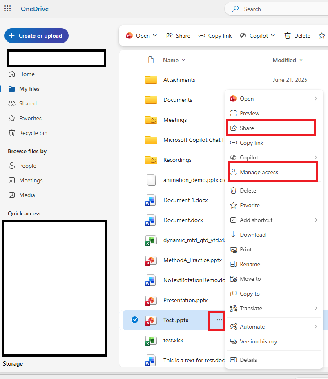Open the app launcher waffle icon
Viewport: 328px width, 379px height.
pyautogui.click(x=7, y=9)
